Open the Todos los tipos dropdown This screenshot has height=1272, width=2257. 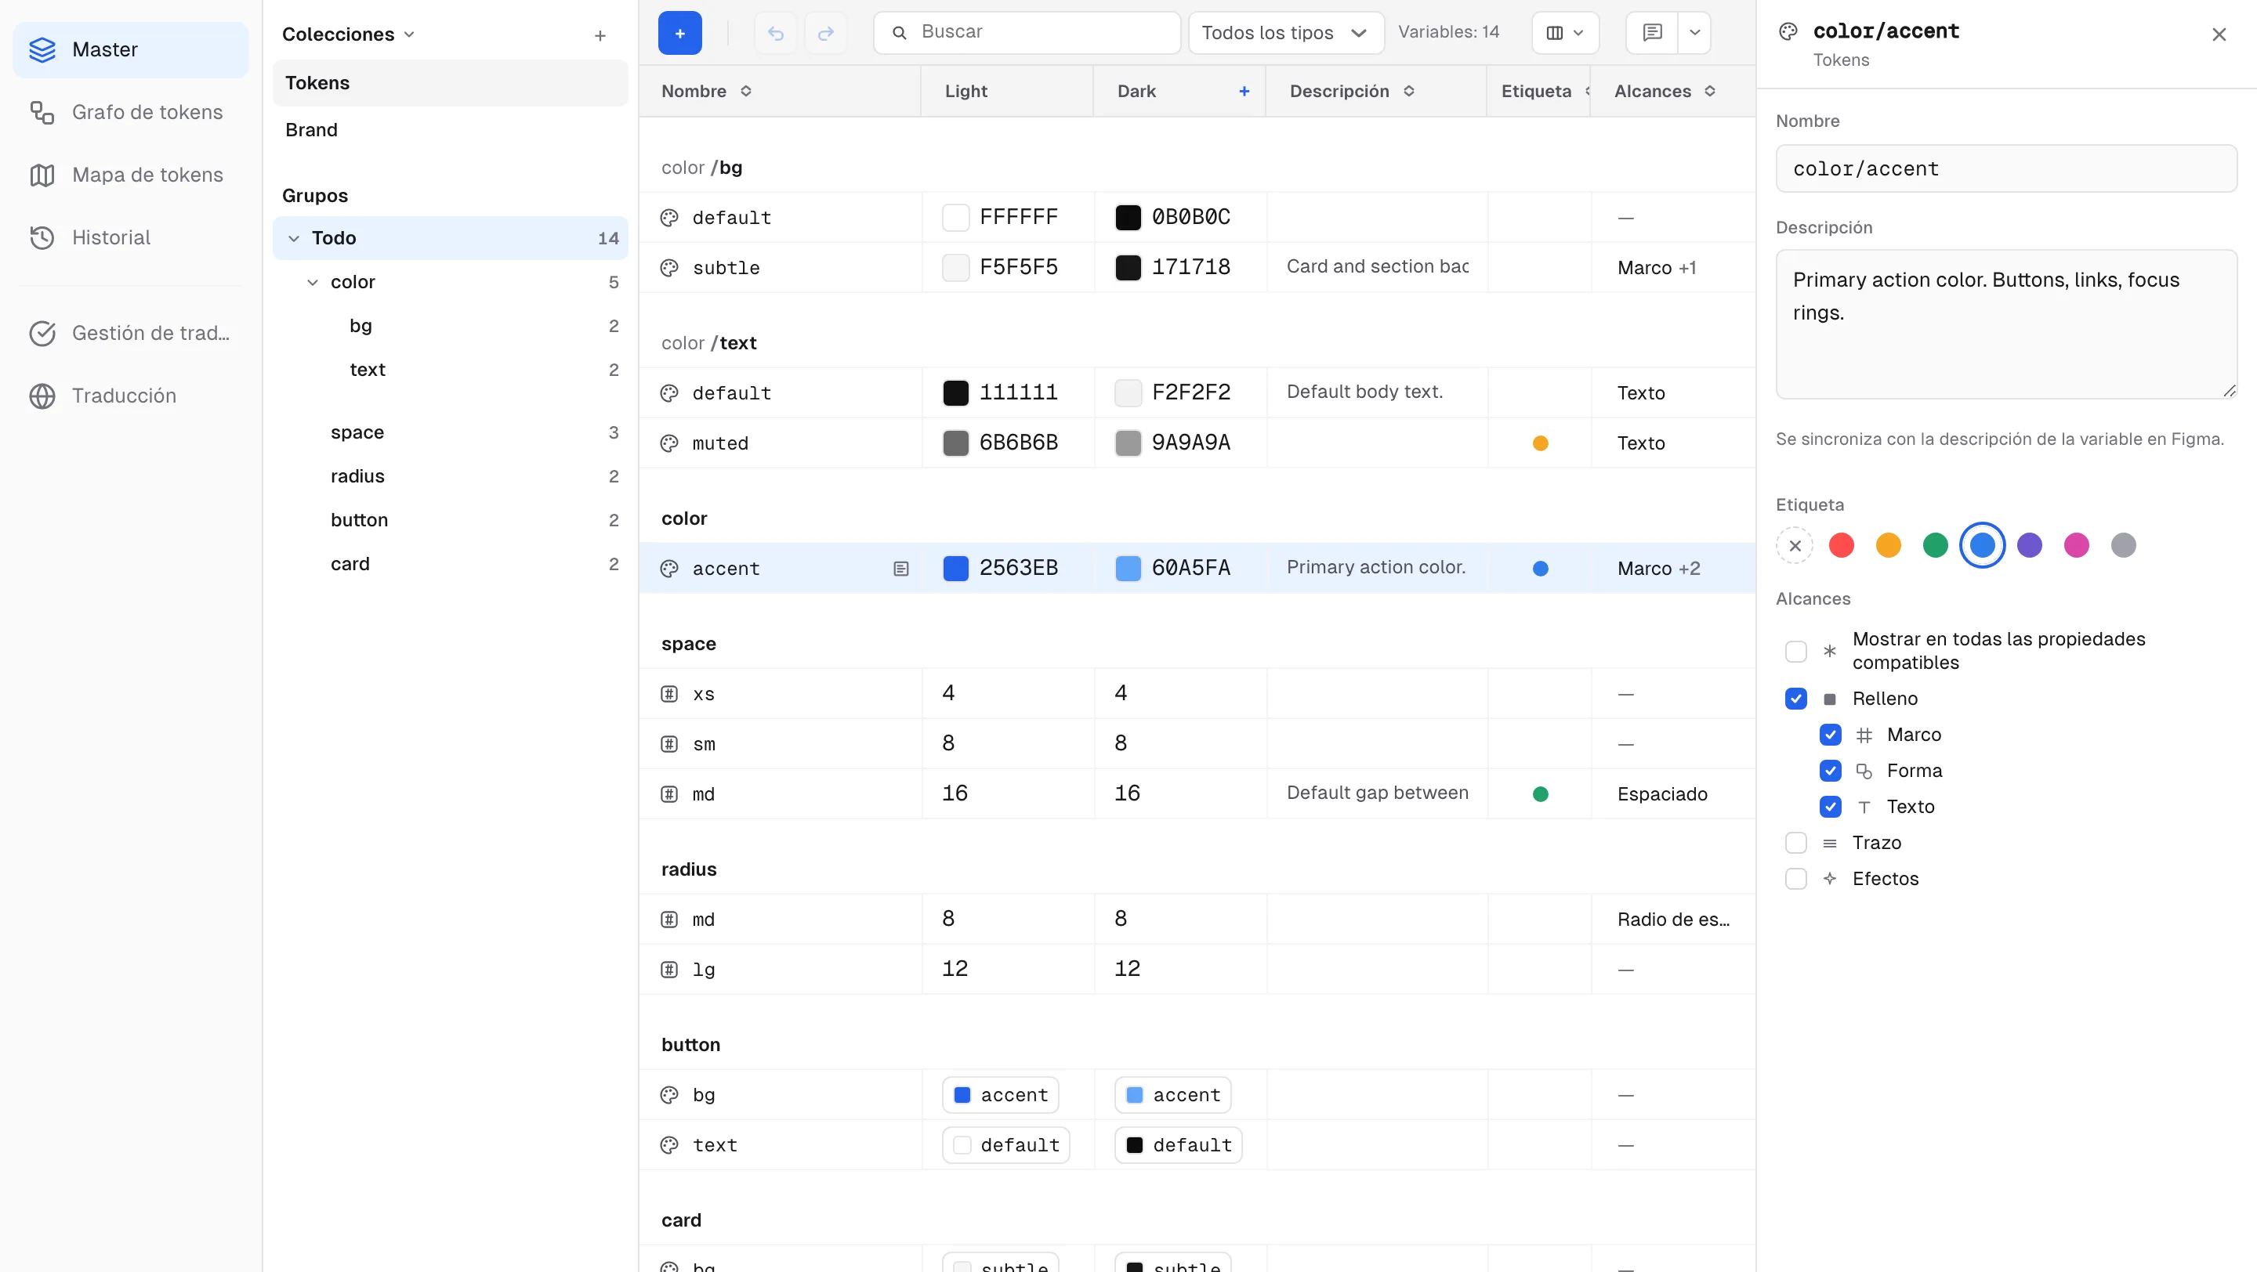(1285, 33)
